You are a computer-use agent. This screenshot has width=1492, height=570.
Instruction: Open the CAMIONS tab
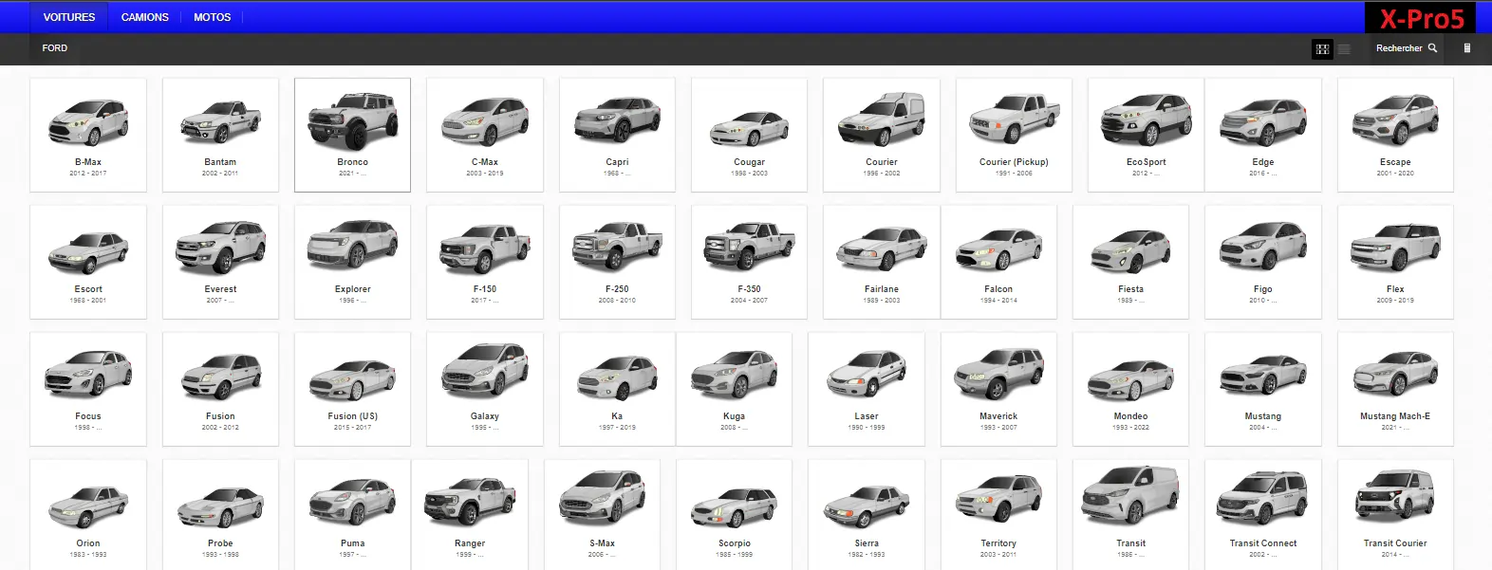pyautogui.click(x=144, y=17)
